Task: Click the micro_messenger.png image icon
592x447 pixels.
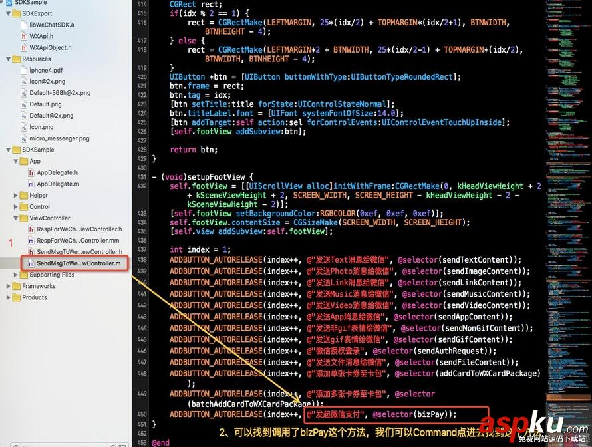Action: [24, 138]
